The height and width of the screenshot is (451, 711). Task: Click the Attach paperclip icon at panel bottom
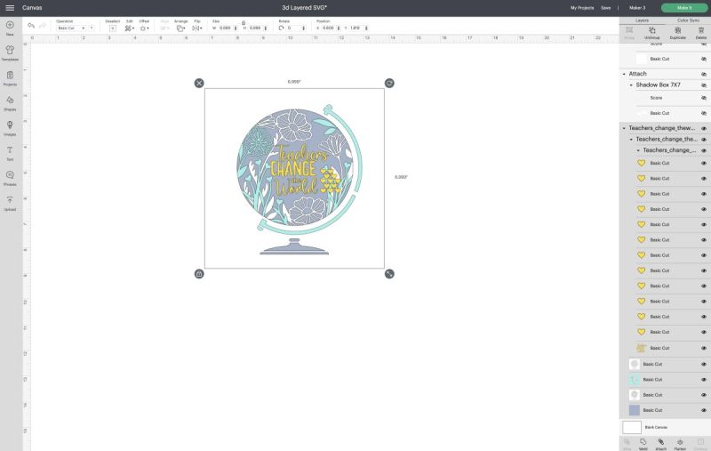coord(660,441)
